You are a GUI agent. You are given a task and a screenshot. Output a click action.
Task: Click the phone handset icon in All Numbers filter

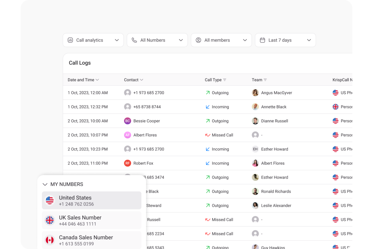click(134, 40)
